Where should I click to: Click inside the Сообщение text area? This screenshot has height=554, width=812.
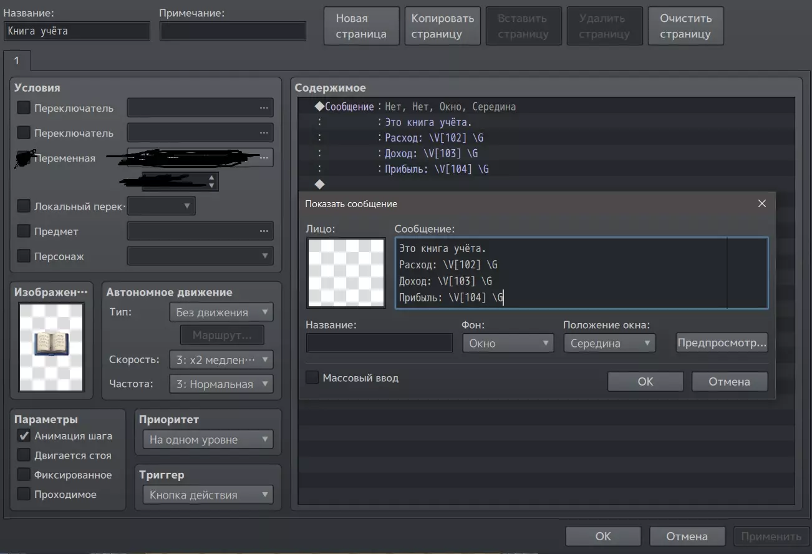pos(561,273)
